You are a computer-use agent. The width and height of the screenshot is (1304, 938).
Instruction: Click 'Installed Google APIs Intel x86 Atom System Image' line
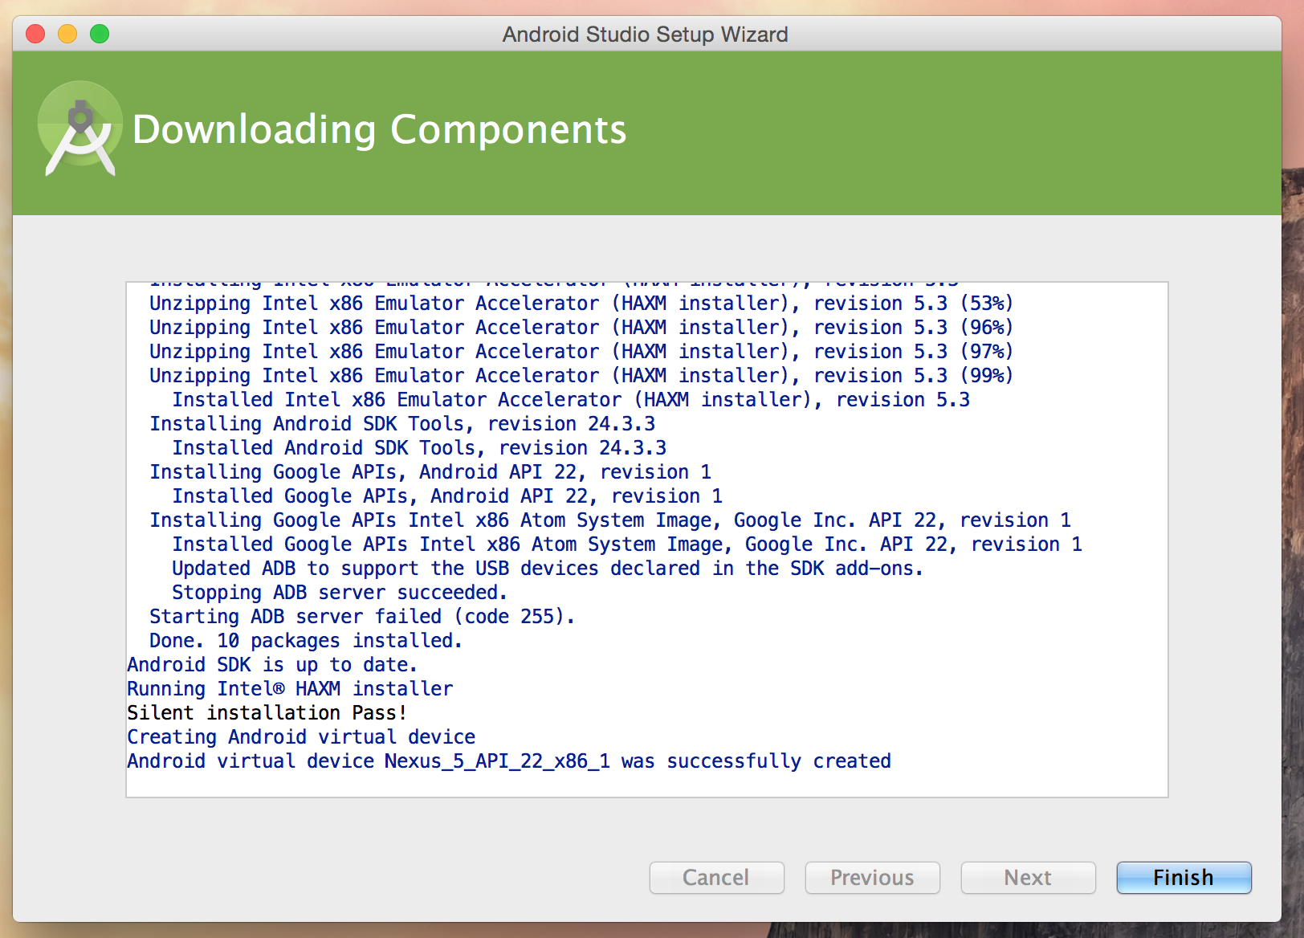627,544
